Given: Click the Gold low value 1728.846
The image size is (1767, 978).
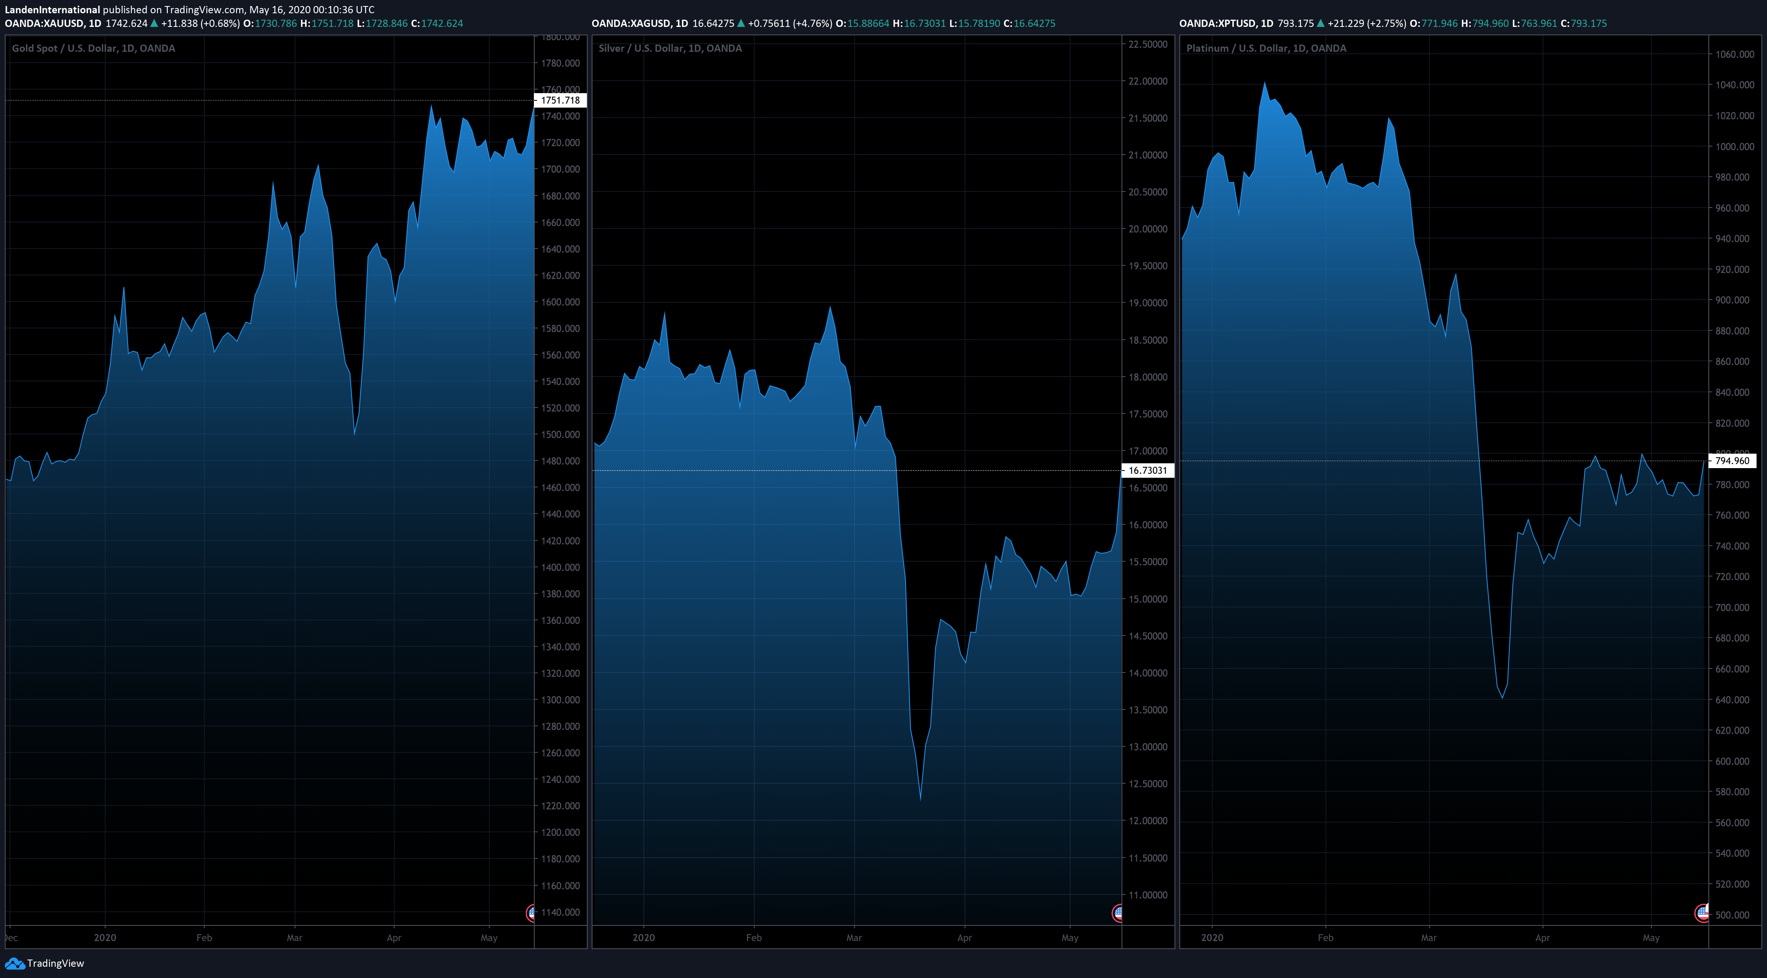Looking at the screenshot, I should pos(387,23).
